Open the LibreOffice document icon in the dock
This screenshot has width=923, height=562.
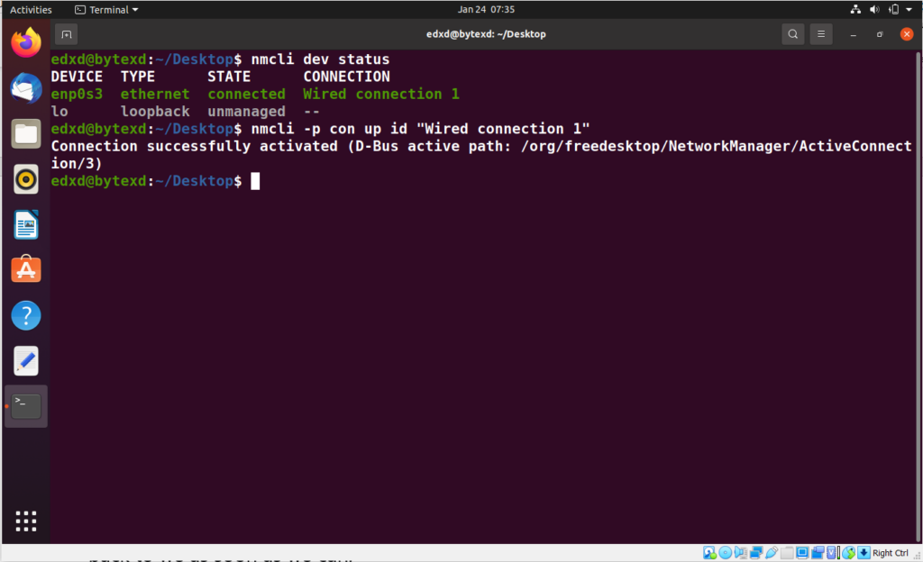25,223
